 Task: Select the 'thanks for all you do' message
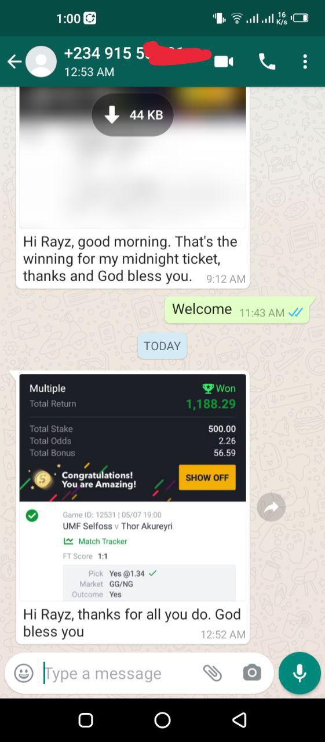(x=132, y=623)
